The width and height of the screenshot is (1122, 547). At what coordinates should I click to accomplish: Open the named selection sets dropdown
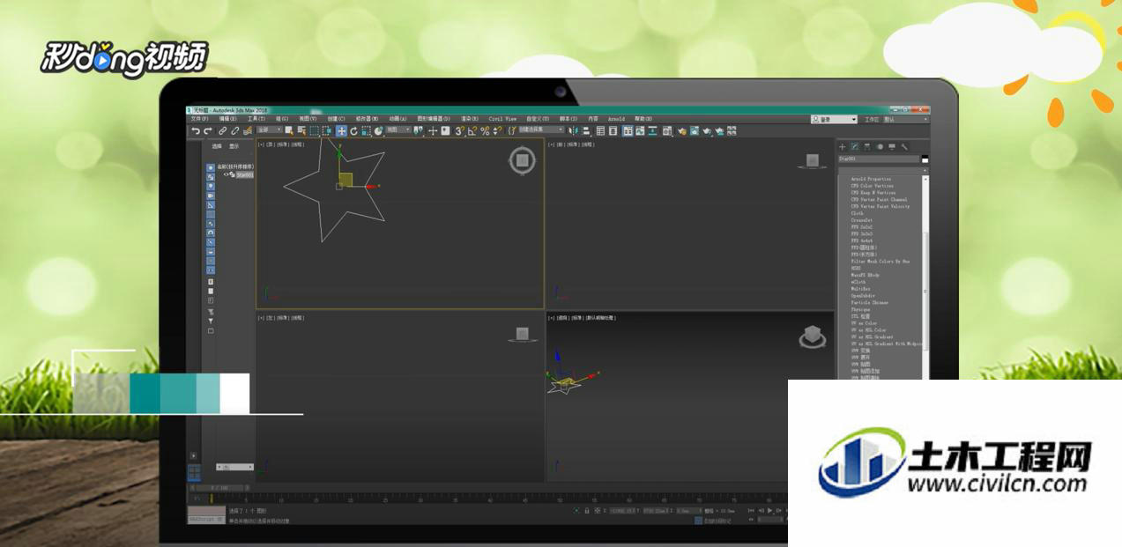click(540, 130)
